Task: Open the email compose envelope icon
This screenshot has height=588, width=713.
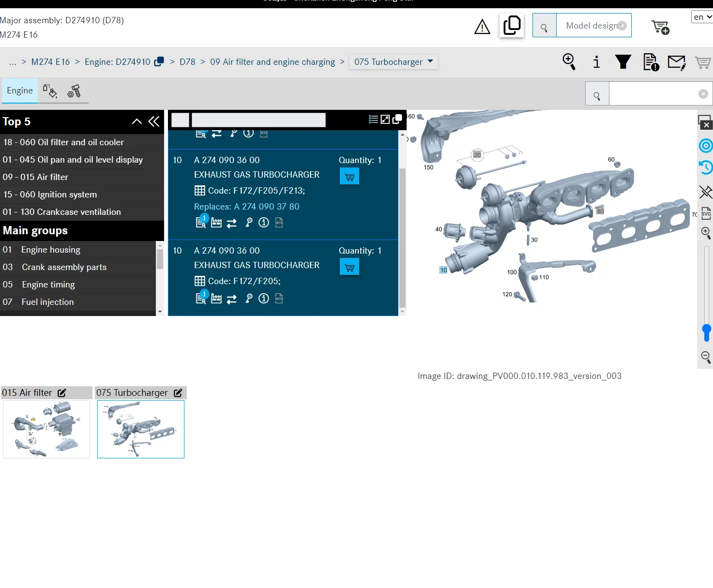Action: click(x=676, y=62)
